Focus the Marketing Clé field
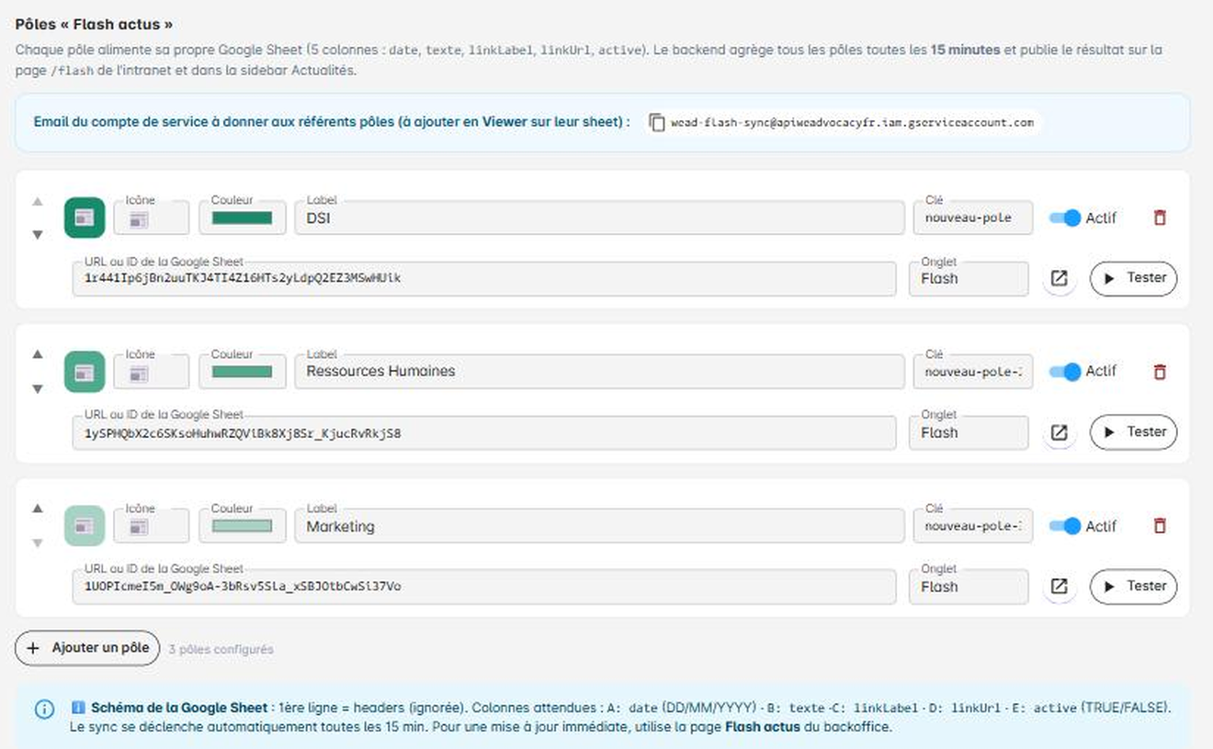This screenshot has width=1213, height=749. 973,527
